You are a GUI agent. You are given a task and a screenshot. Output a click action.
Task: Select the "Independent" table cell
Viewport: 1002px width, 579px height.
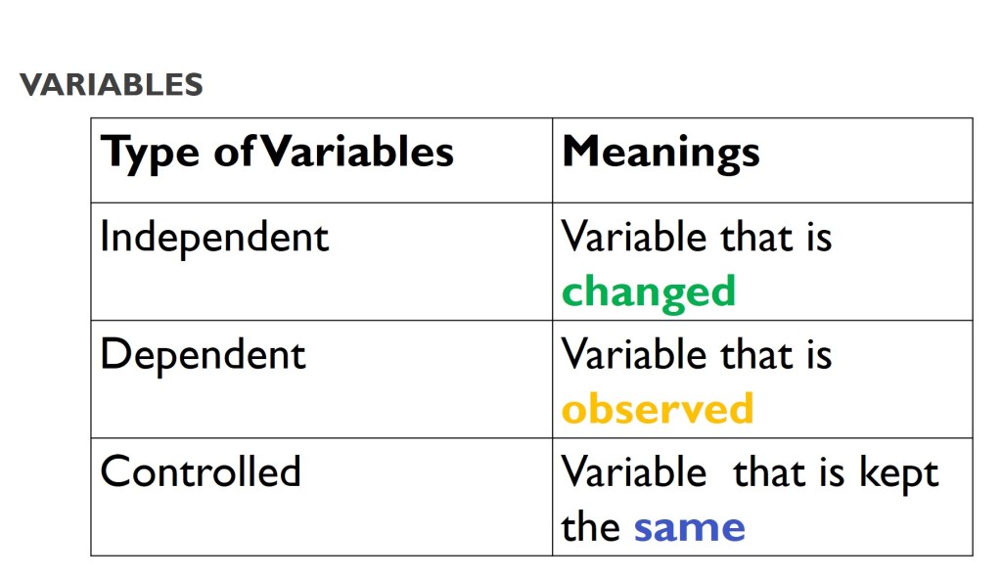pyautogui.click(x=214, y=238)
